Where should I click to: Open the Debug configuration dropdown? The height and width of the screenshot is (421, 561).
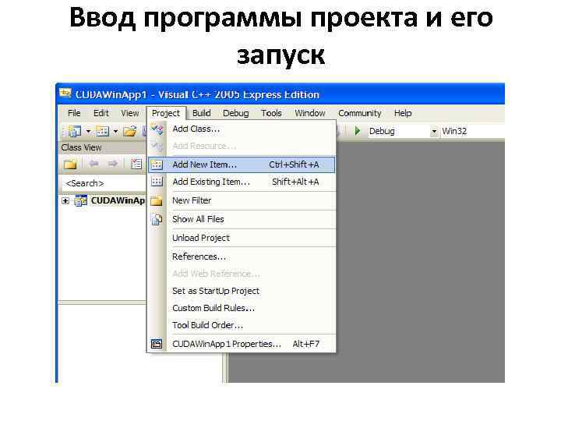point(434,132)
